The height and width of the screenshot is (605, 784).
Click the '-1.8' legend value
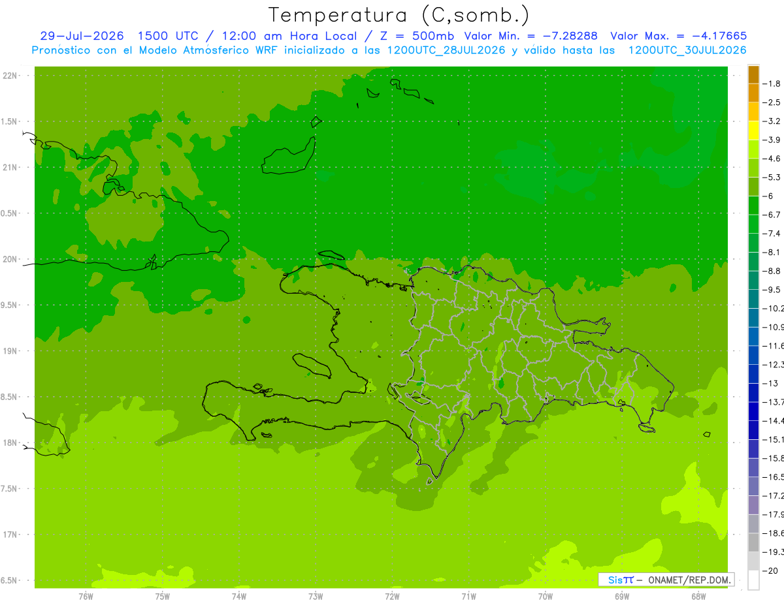[x=772, y=84]
